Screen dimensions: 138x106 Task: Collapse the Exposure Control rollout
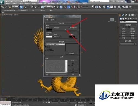coord(62,42)
